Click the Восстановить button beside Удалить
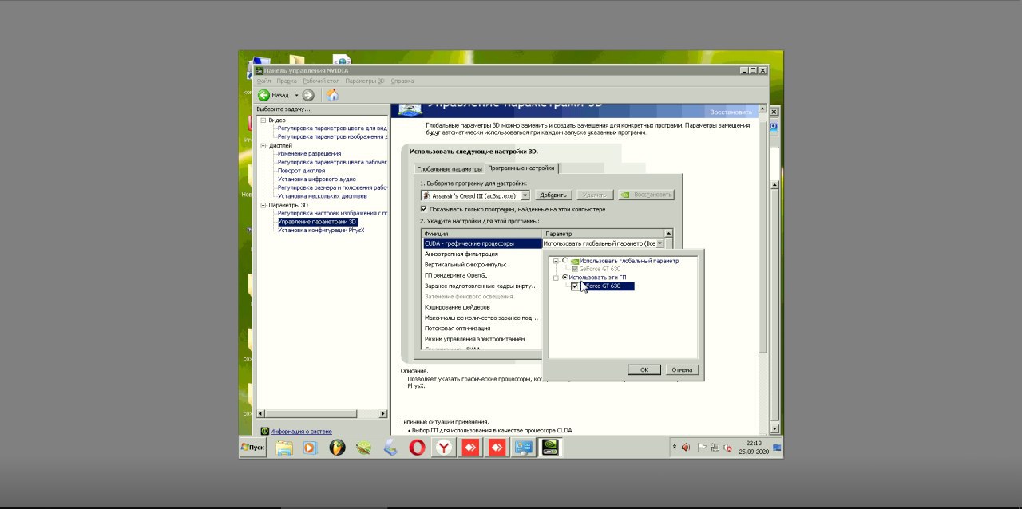The width and height of the screenshot is (1022, 509). (x=646, y=195)
